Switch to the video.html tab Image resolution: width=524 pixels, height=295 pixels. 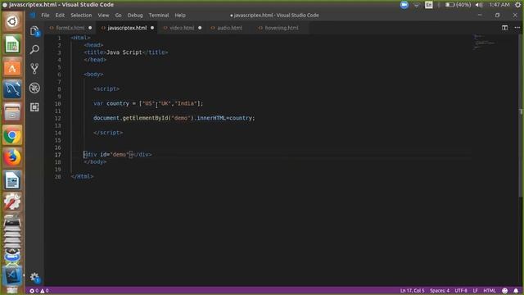182,28
